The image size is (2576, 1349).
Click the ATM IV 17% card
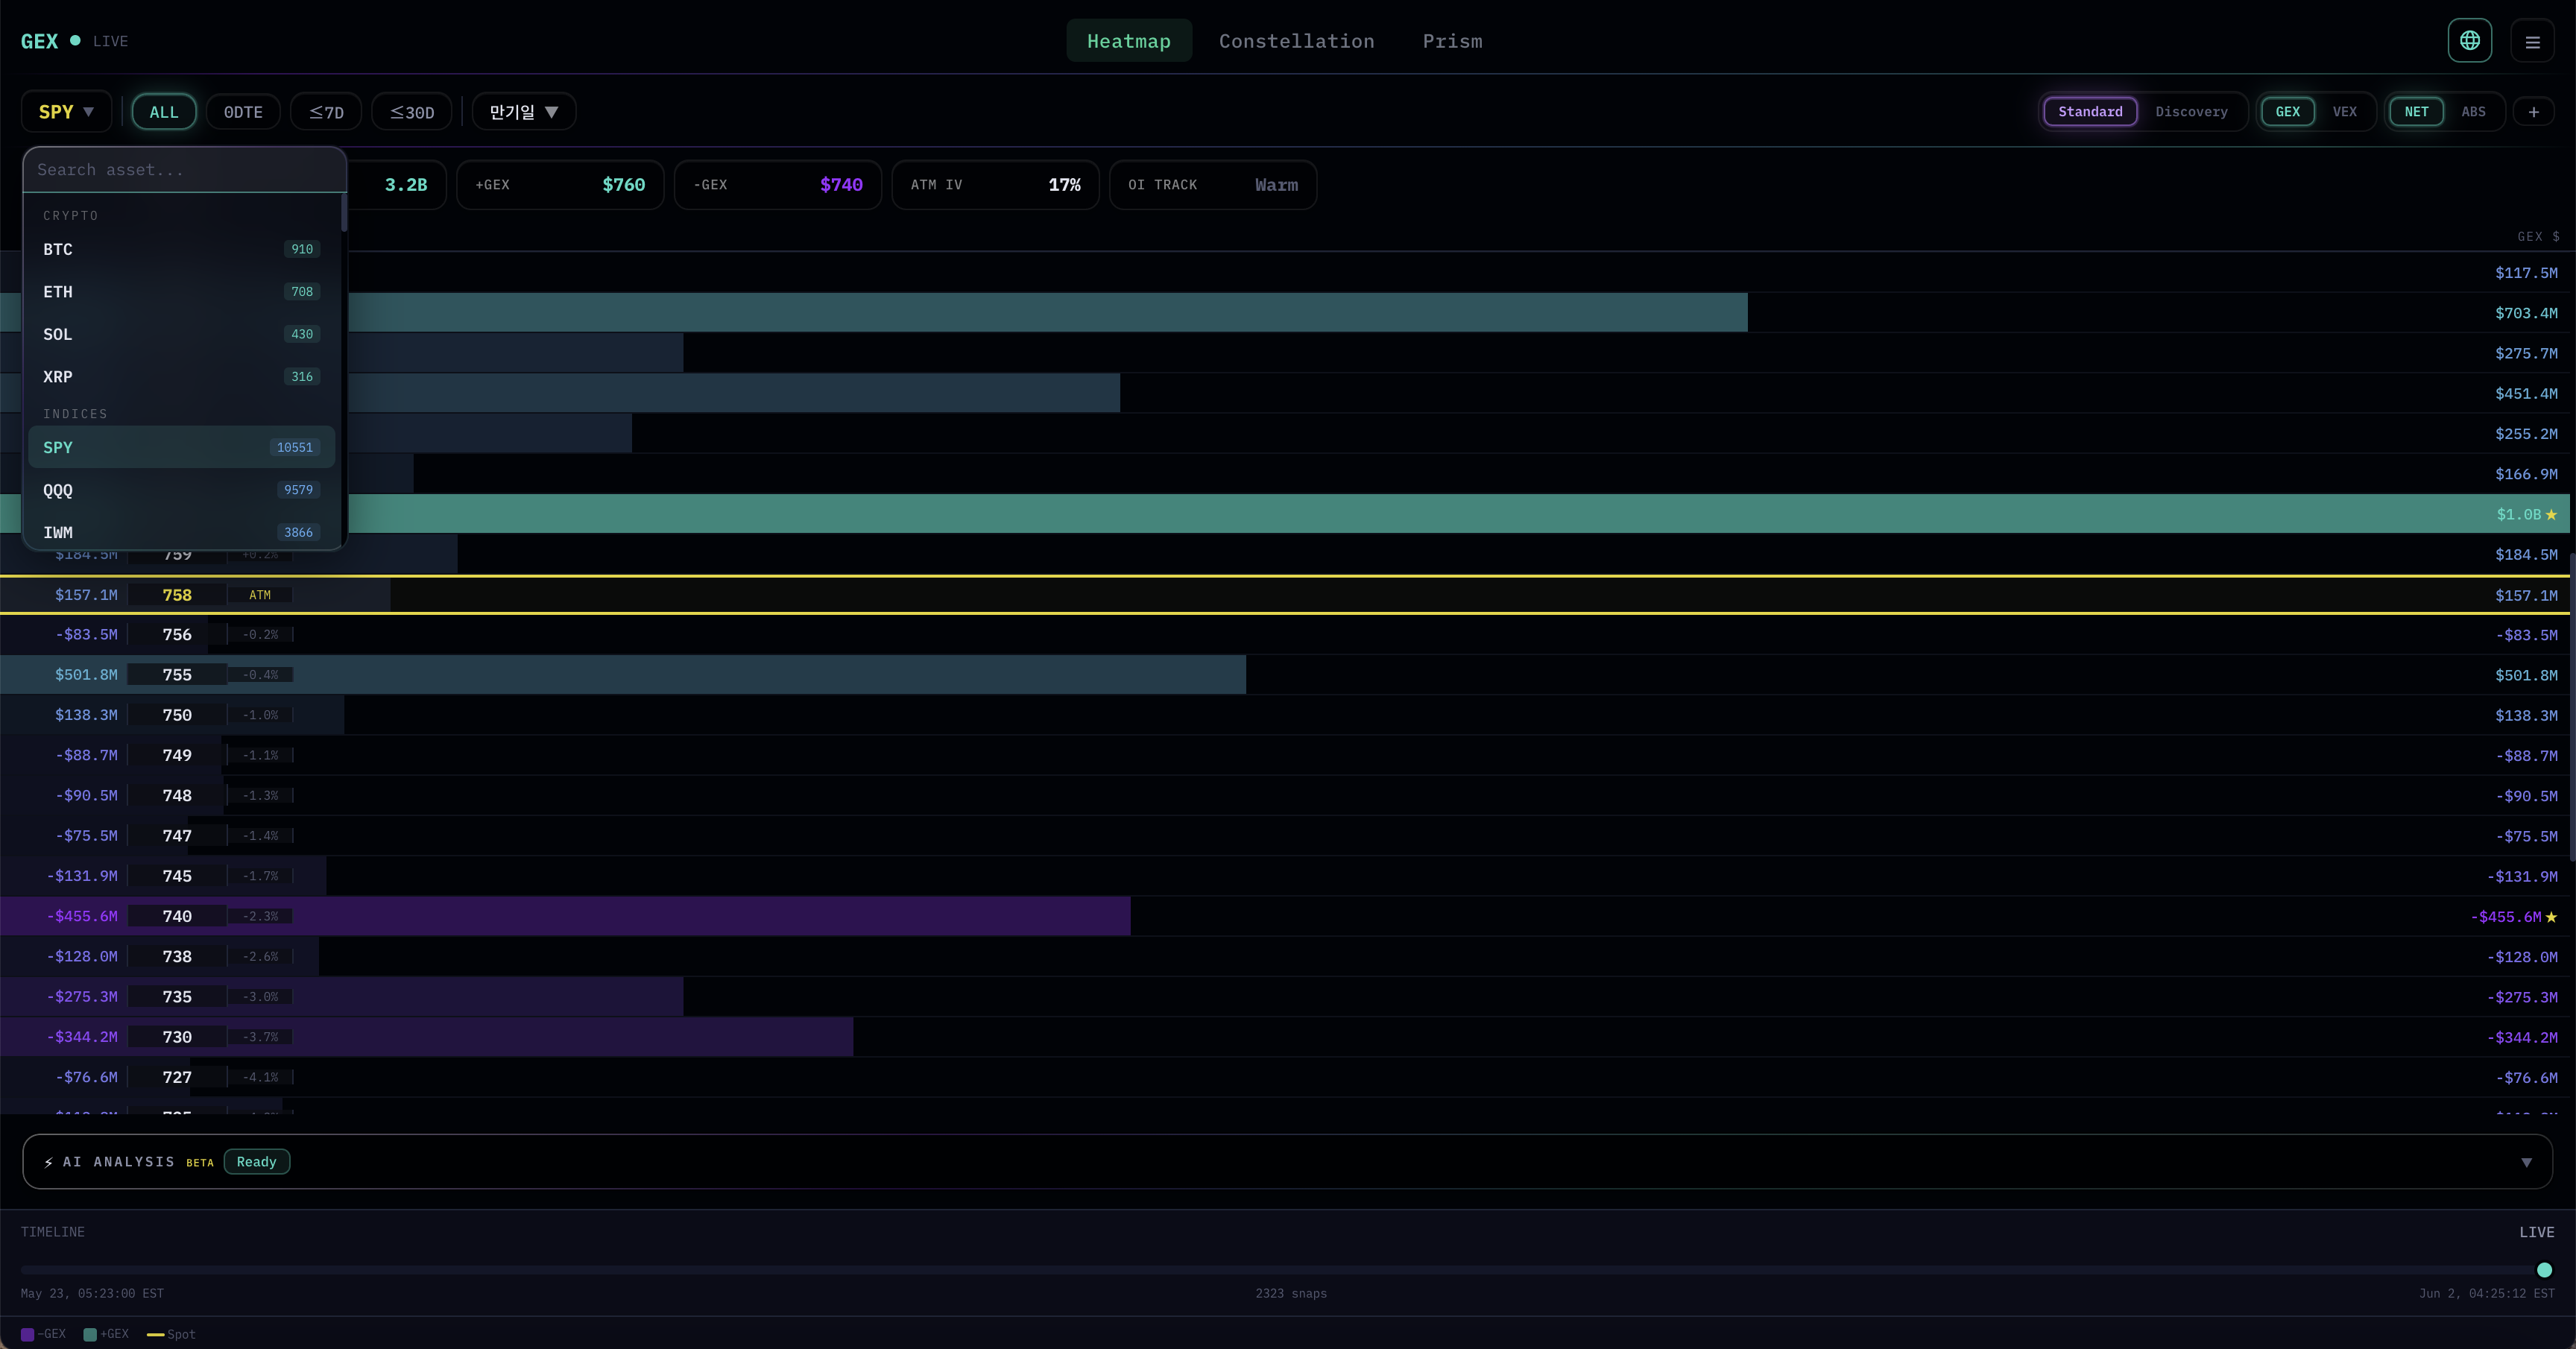click(995, 185)
